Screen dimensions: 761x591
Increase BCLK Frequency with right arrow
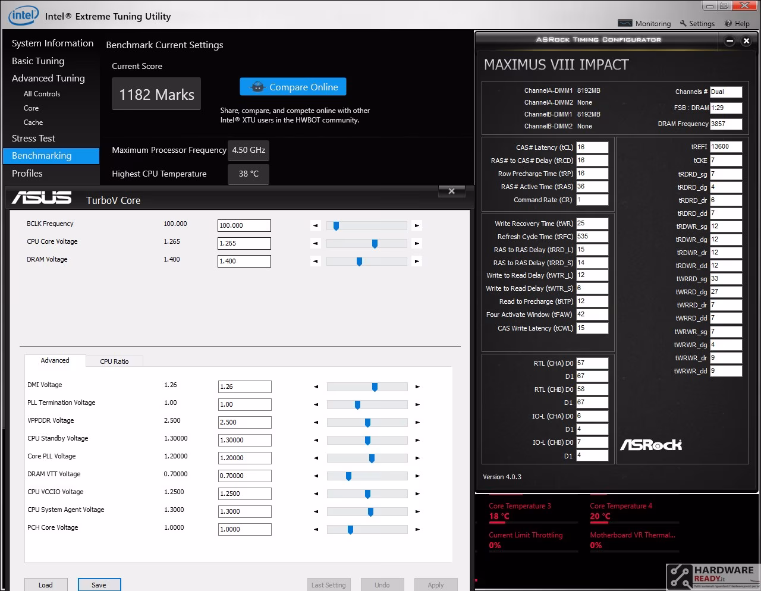pyautogui.click(x=417, y=225)
